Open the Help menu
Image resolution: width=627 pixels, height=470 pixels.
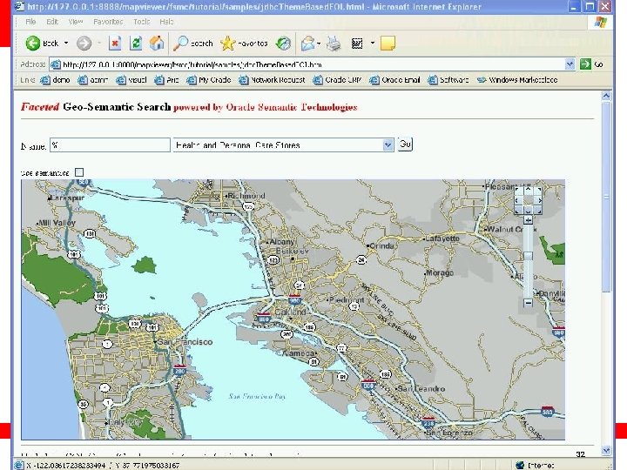[x=166, y=22]
